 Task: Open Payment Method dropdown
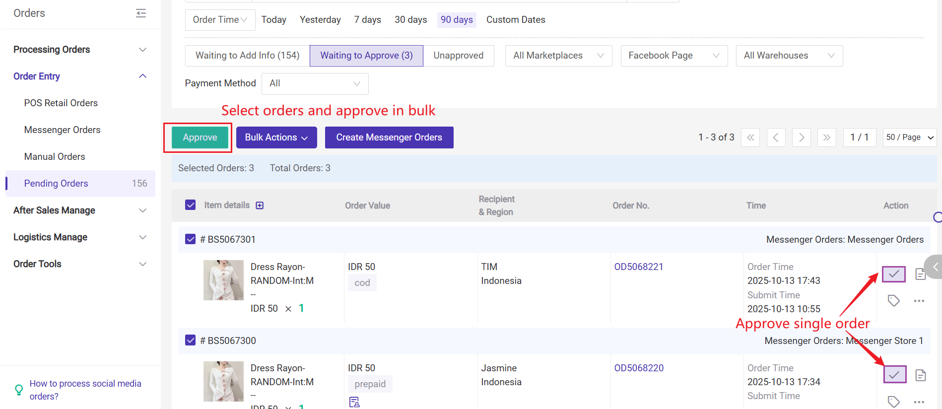(315, 83)
